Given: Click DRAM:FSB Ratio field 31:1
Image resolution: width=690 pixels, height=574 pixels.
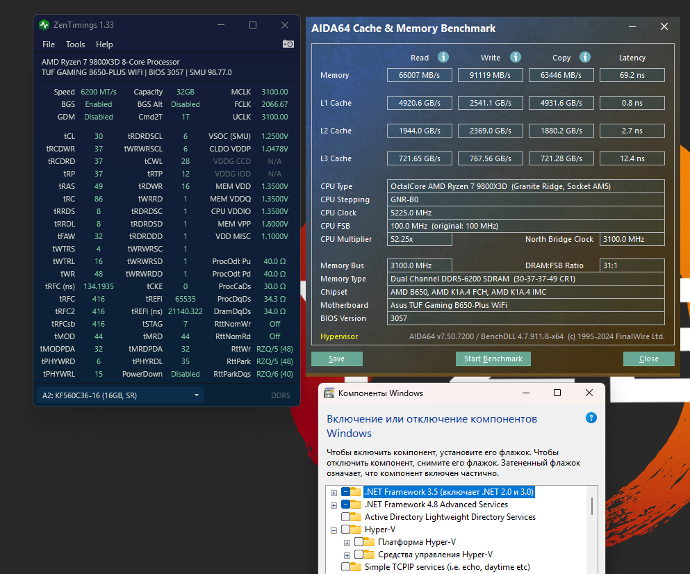Looking at the screenshot, I should (x=632, y=265).
